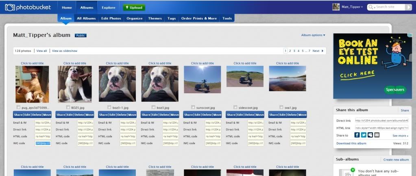Click See more share options
Screen dimensions: 416x176
click(401, 135)
